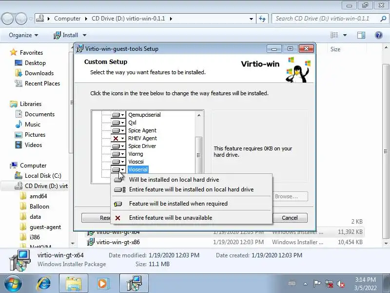Click Install toolbar button in Explorer
Image resolution: width=390 pixels, height=293 pixels.
click(x=66, y=35)
